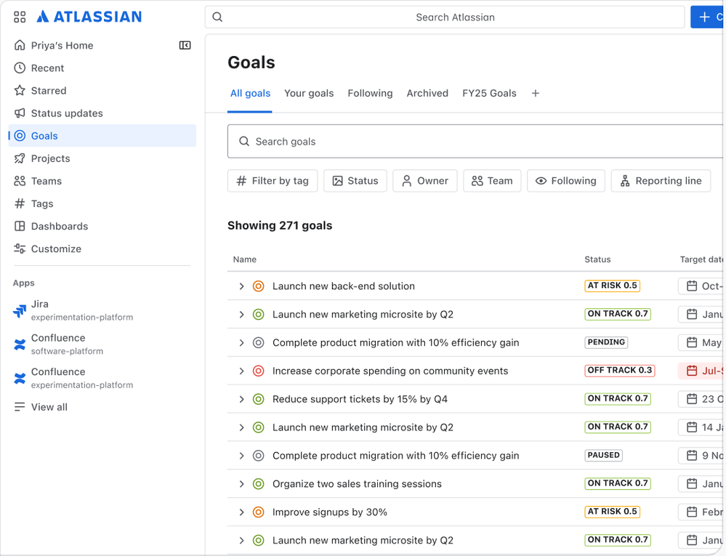Viewport: 726px width, 556px height.
Task: Click red goal icon for Increase corporate spending
Action: 259,371
